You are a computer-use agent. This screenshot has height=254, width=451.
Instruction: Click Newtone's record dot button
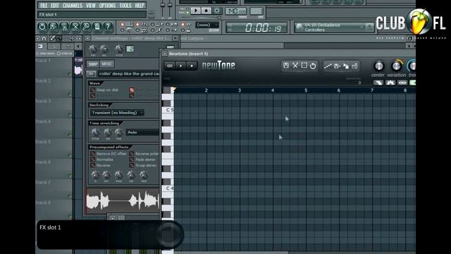click(192, 66)
